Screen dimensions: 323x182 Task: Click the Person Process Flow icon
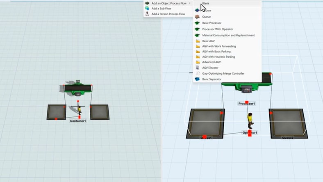(147, 14)
